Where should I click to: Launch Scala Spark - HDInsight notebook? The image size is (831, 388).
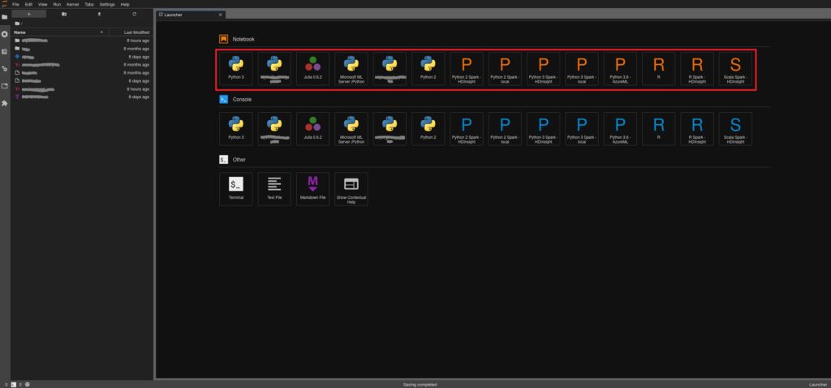coord(735,69)
